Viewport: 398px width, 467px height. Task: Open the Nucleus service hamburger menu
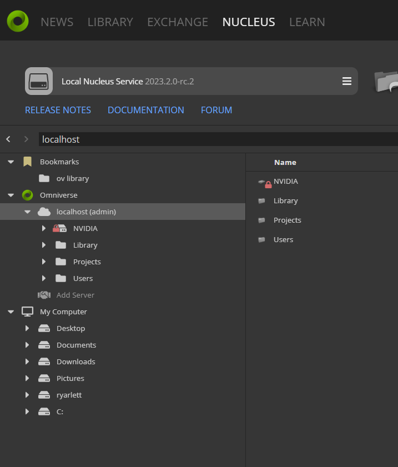(347, 81)
